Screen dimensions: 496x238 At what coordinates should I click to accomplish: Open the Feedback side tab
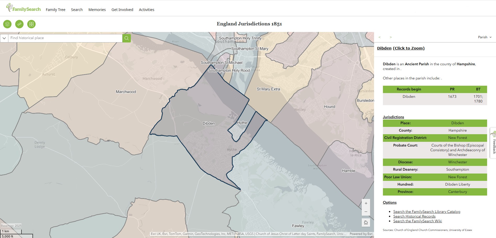493,143
